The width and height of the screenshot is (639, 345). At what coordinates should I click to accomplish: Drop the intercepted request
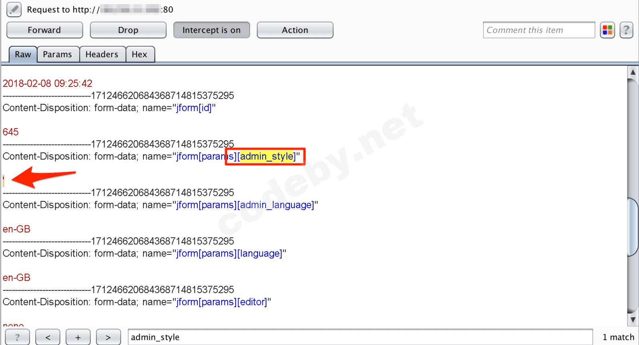pos(128,30)
